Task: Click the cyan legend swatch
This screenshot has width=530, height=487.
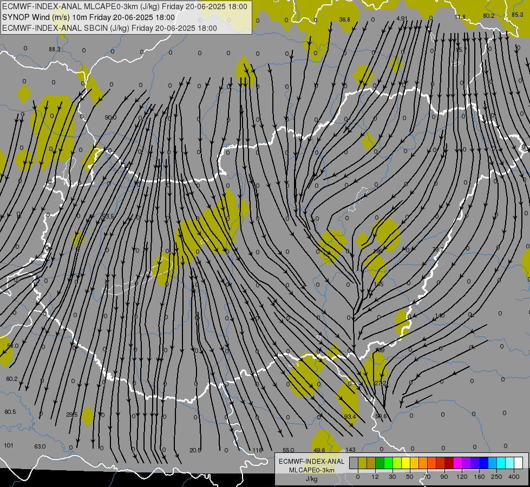Action: pyautogui.click(x=502, y=463)
